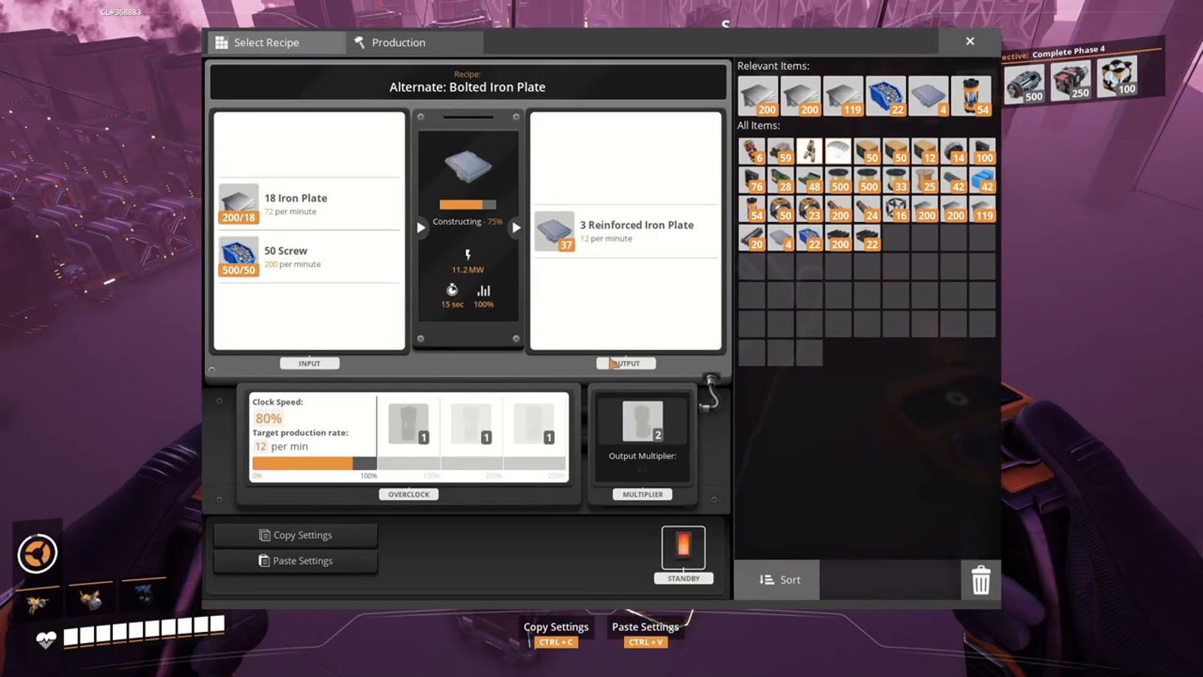Select the frame item stack of 16
This screenshot has height=677, width=1203.
(x=895, y=208)
